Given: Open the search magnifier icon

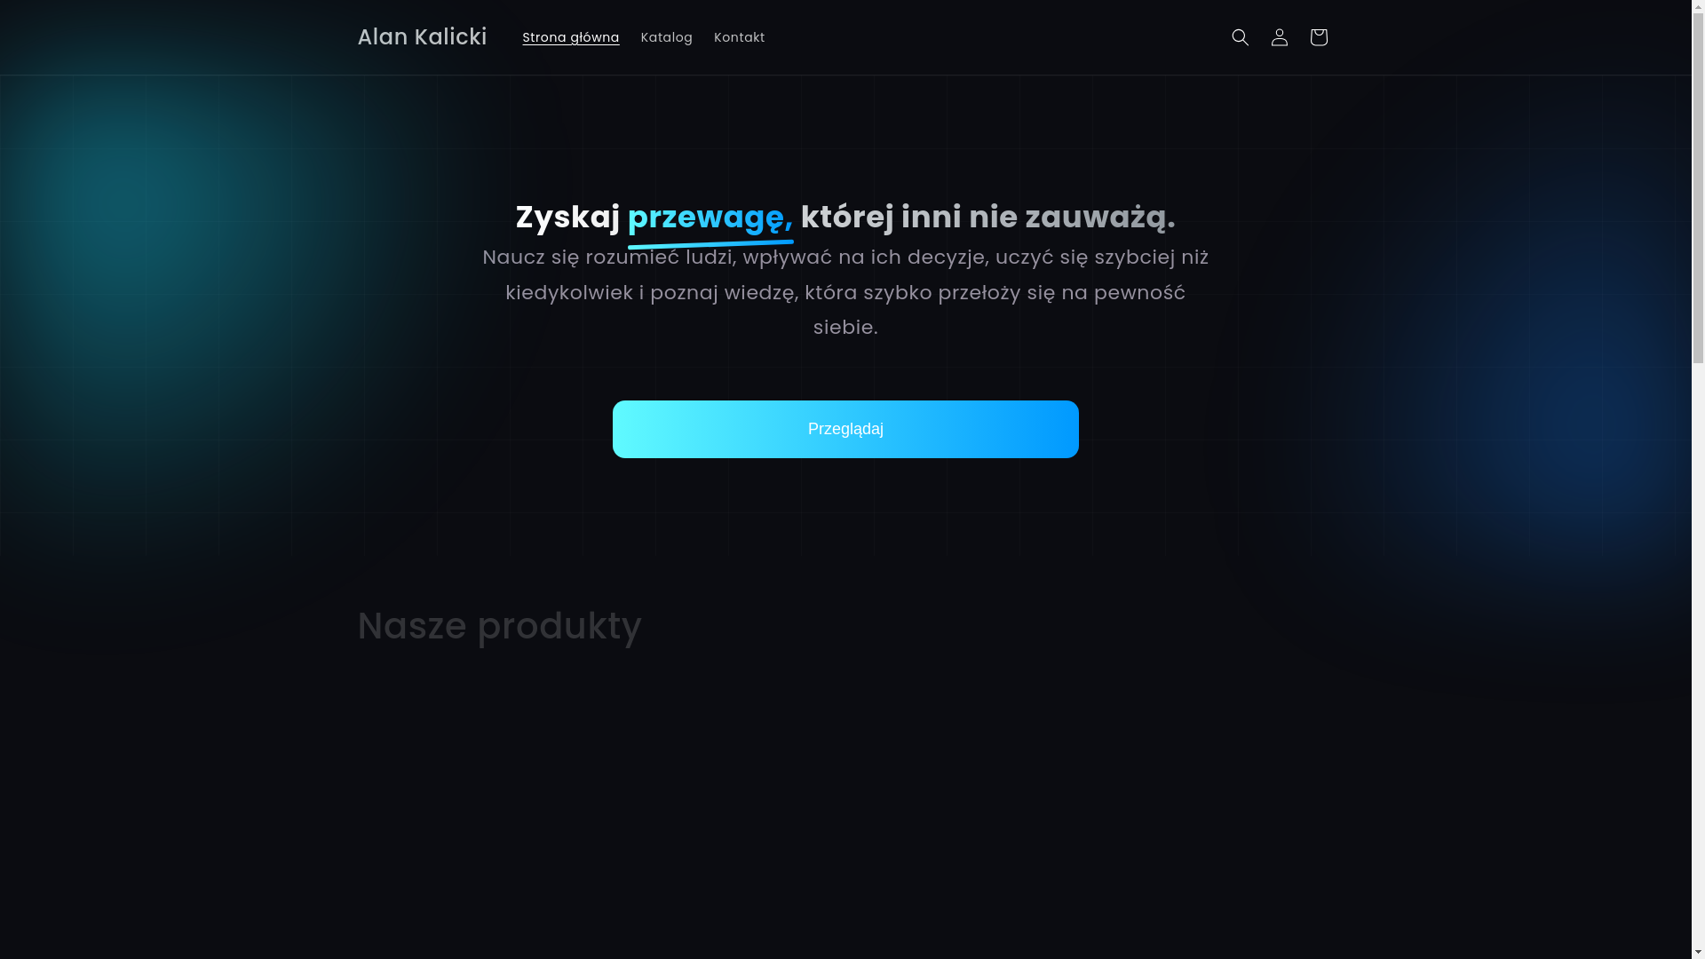Looking at the screenshot, I should tap(1240, 37).
